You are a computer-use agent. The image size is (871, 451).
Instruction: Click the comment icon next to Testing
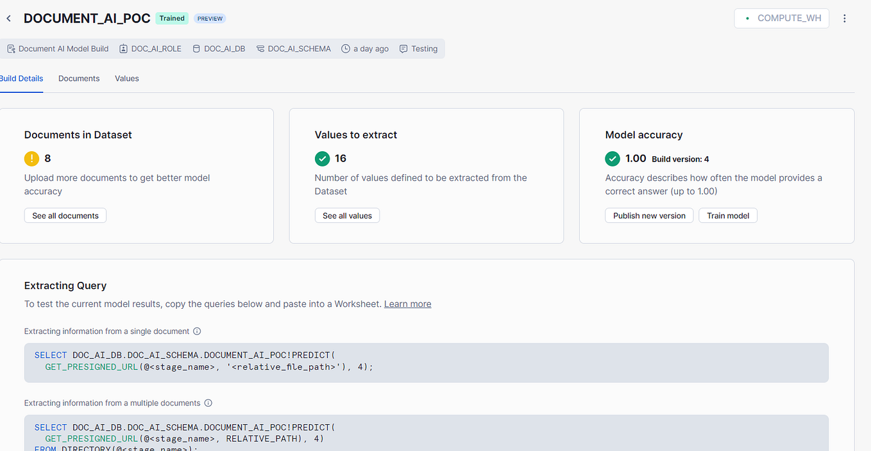(x=403, y=48)
